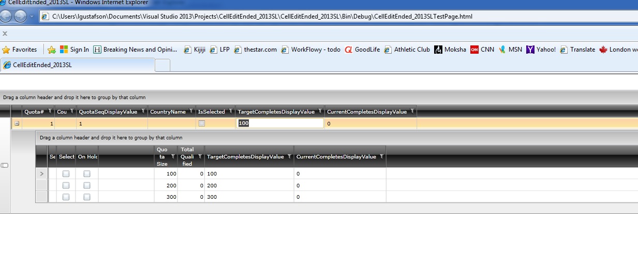Open the LFP favorite
The height and width of the screenshot is (271, 638).
coord(219,50)
